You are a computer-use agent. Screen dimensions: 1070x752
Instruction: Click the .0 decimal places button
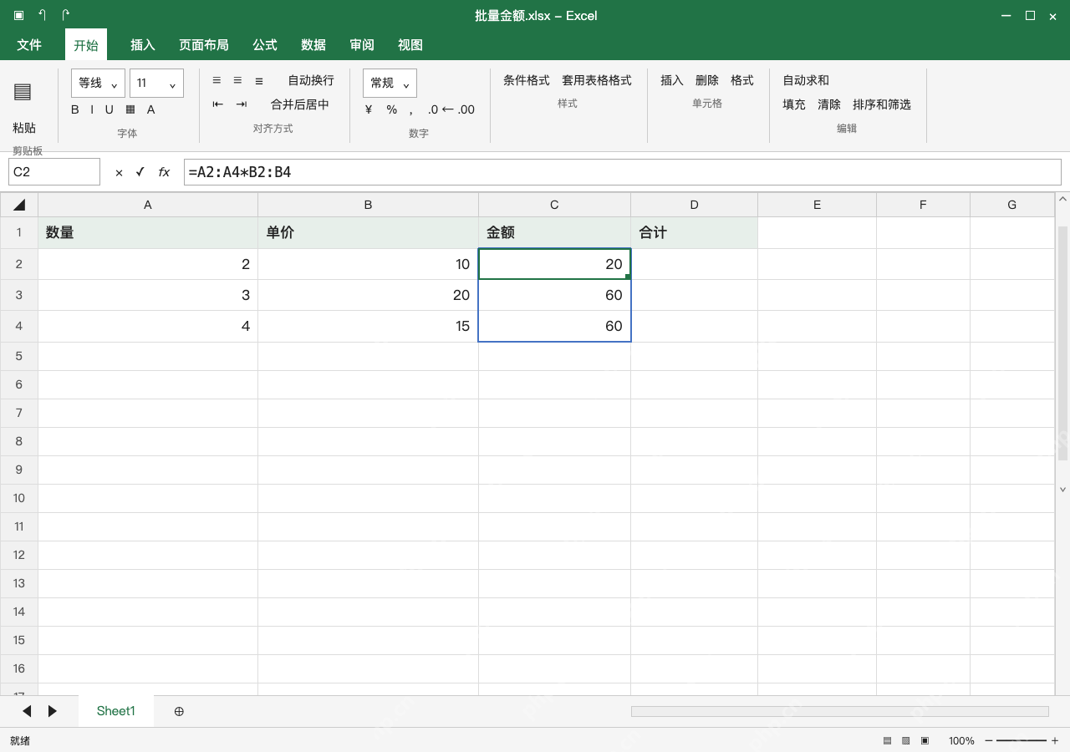tap(433, 109)
